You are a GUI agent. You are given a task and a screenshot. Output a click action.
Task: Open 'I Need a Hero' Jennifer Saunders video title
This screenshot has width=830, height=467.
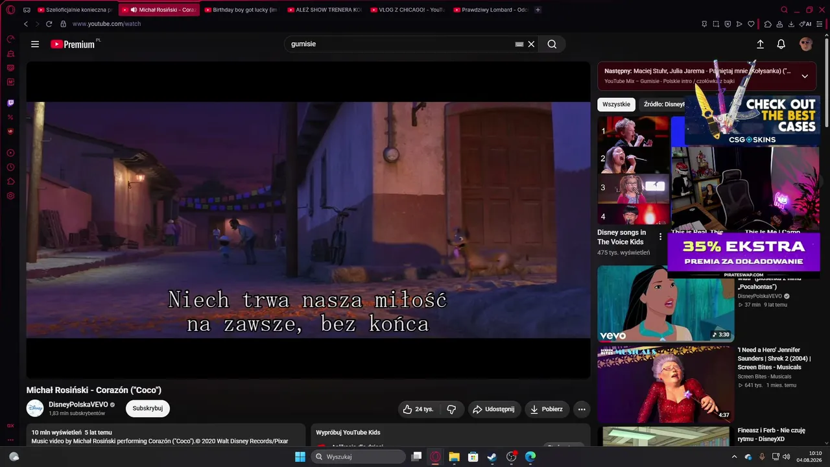774,359
